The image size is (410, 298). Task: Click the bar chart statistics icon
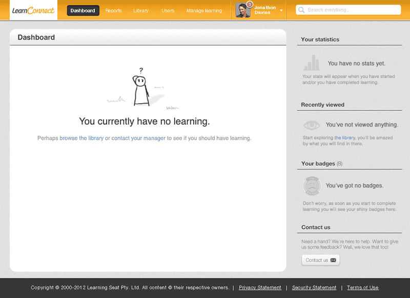[312, 63]
